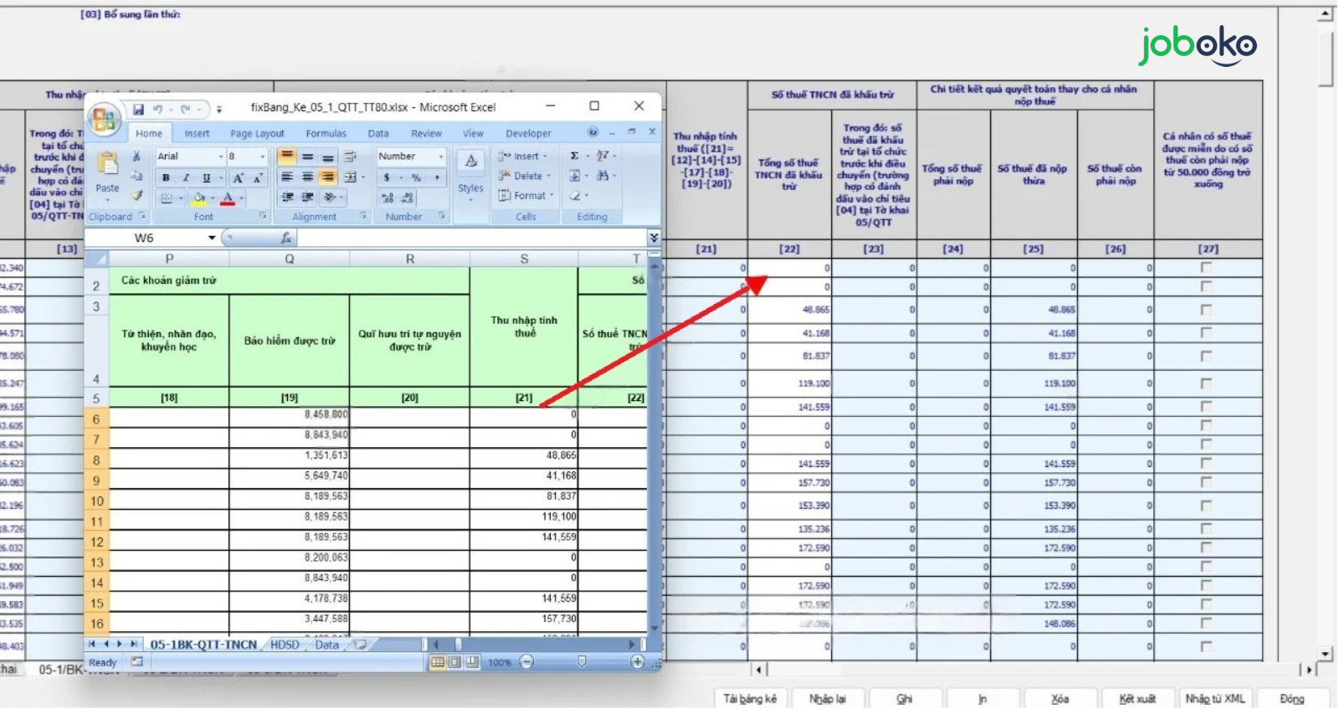Open the font size dropdown showing 8
The width and height of the screenshot is (1340, 709).
tap(262, 157)
